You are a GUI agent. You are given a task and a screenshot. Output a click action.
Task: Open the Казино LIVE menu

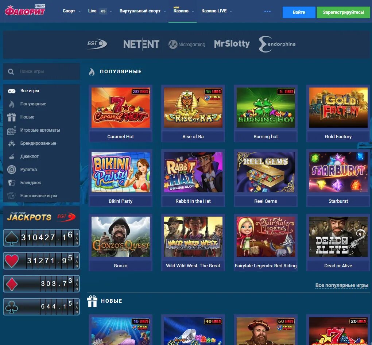(x=214, y=11)
